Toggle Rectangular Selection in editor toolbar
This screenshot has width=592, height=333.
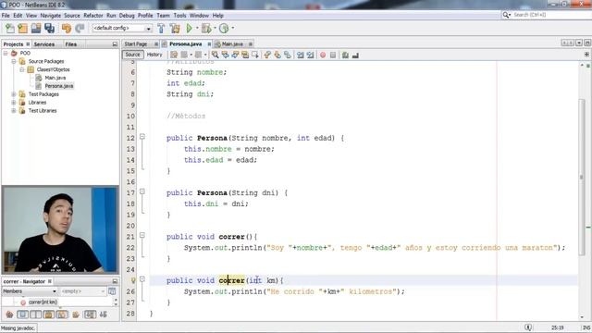255,55
